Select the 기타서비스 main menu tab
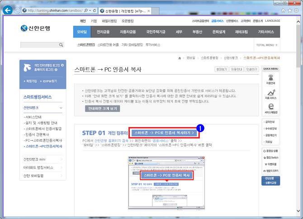The height and width of the screenshot is (219, 303). [266, 32]
